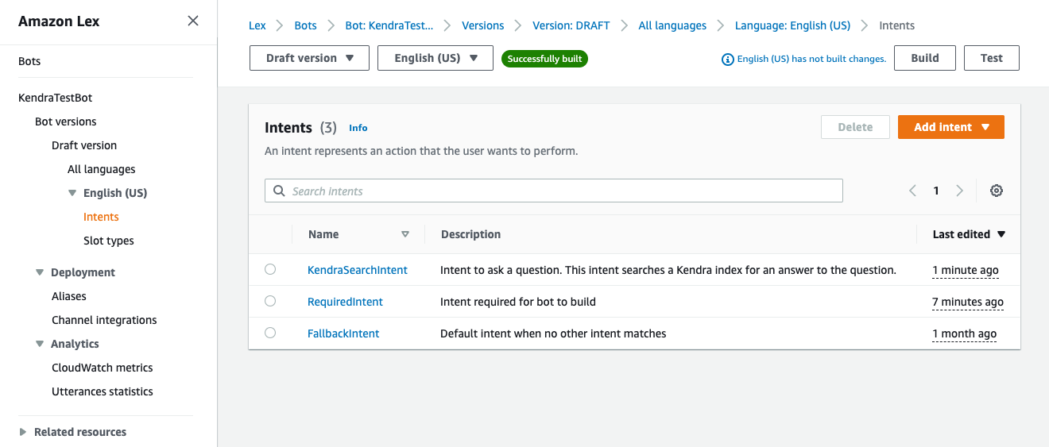Go to next page of intents
This screenshot has height=447, width=1049.
[959, 191]
